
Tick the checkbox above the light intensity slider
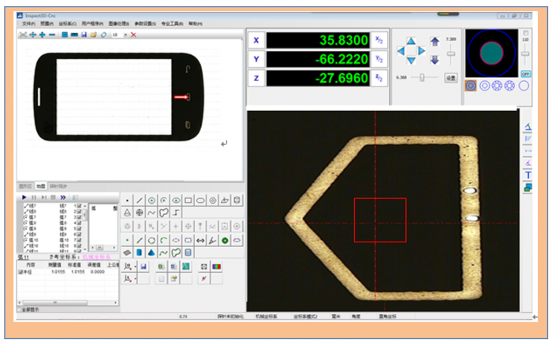526,33
